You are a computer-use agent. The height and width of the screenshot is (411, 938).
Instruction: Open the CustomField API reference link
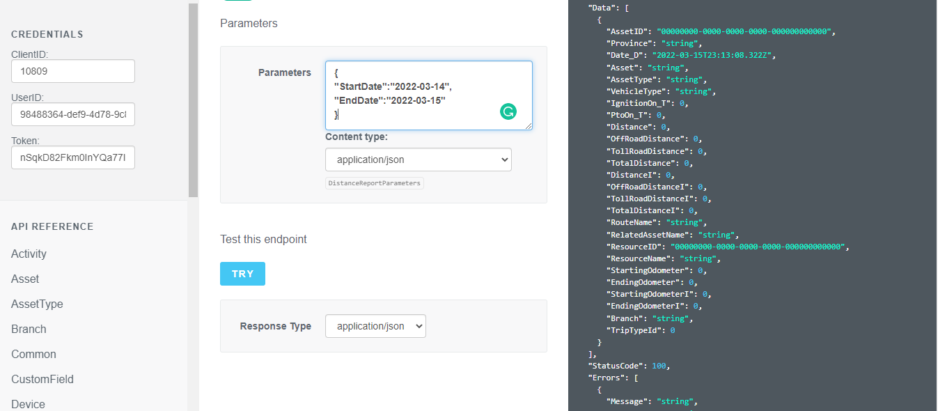[x=42, y=379]
